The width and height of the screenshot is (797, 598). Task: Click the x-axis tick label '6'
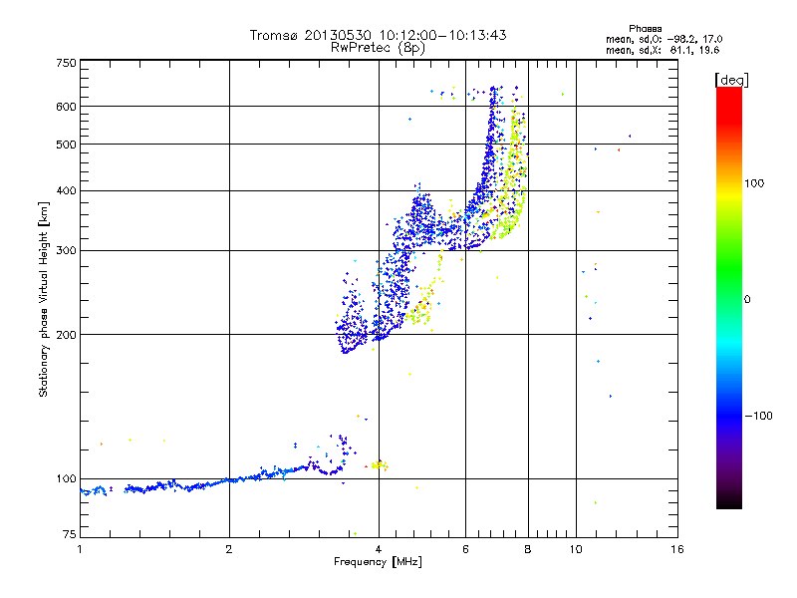tap(465, 549)
